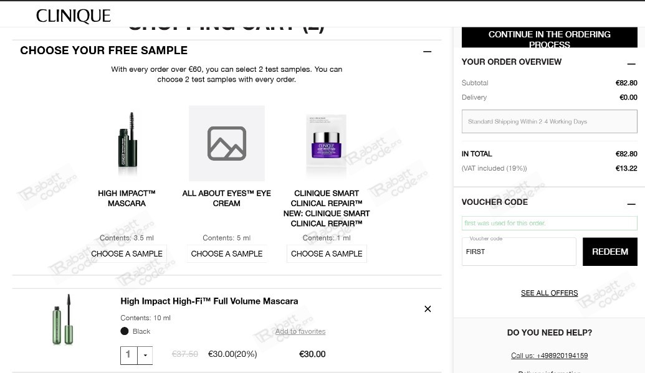The height and width of the screenshot is (373, 645).
Task: Continue in the ordering process
Action: [549, 37]
